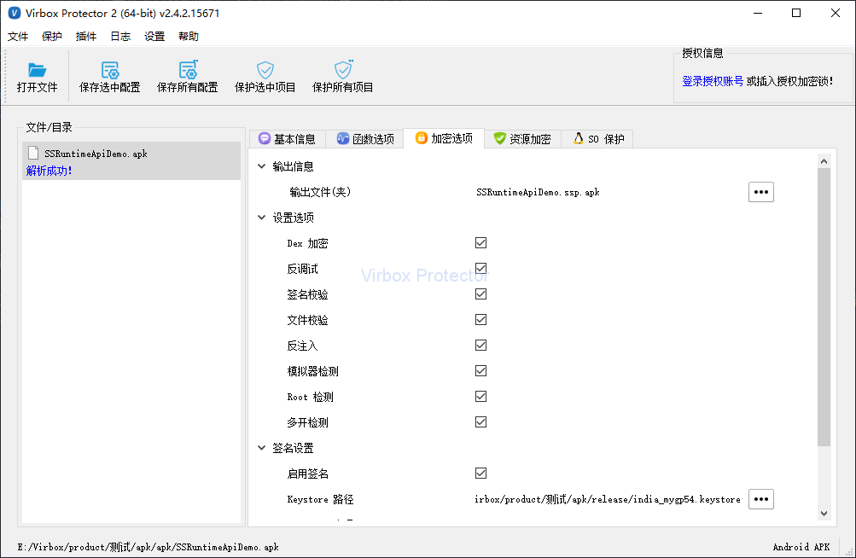
Task: Close the Virbox Protector window
Action: [x=836, y=13]
